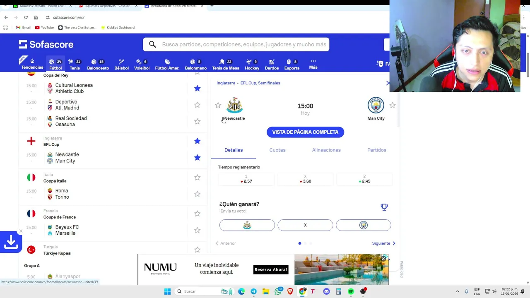Select the Hockey sport category
This screenshot has height=298, width=530.
click(x=252, y=64)
